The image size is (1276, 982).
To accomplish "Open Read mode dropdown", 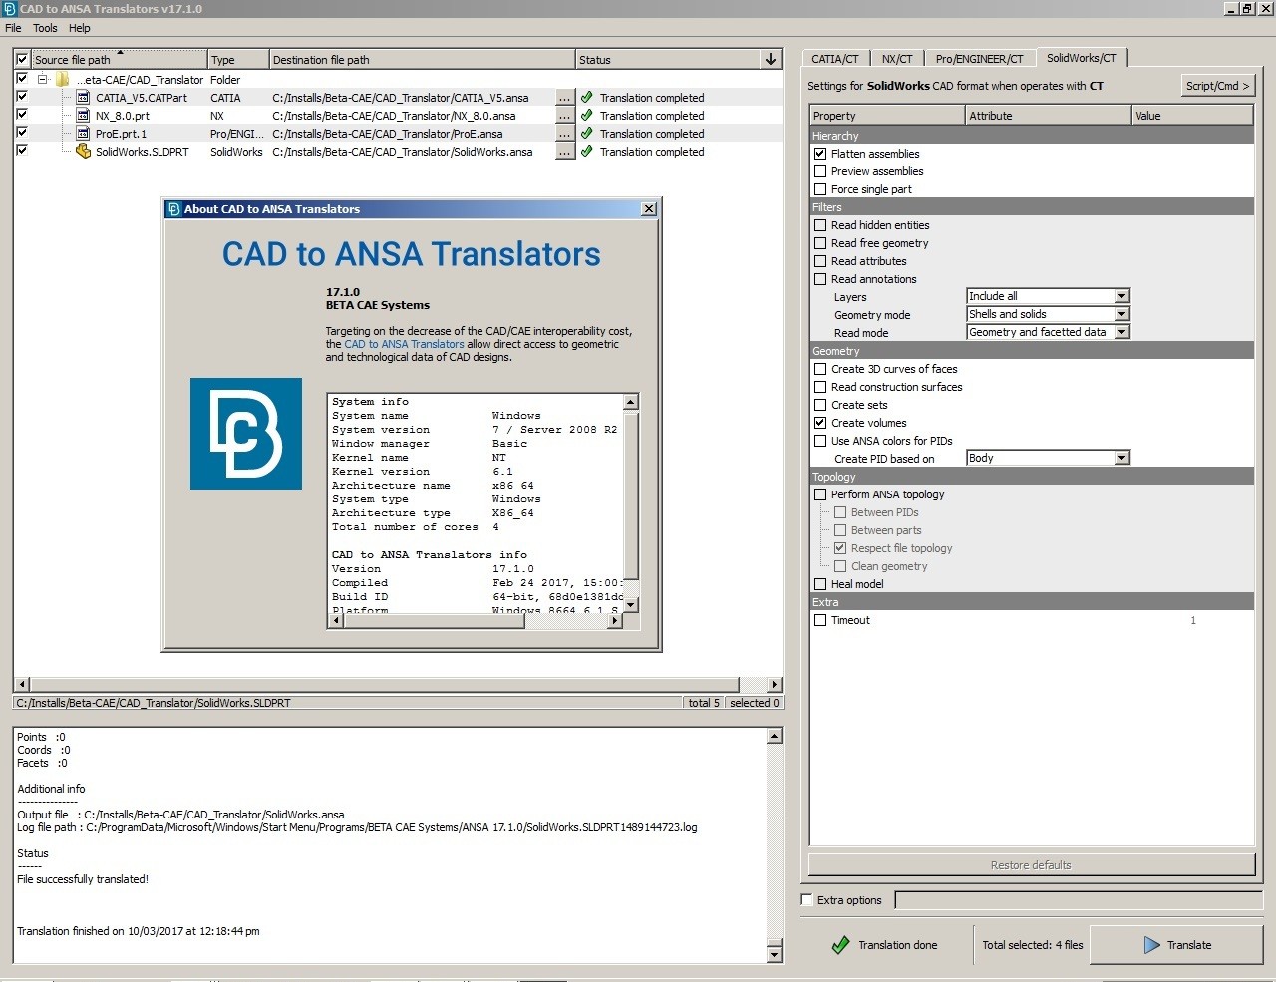I will [1048, 332].
